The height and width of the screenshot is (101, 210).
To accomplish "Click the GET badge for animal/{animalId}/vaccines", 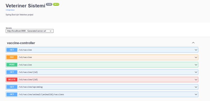I will (12, 94).
